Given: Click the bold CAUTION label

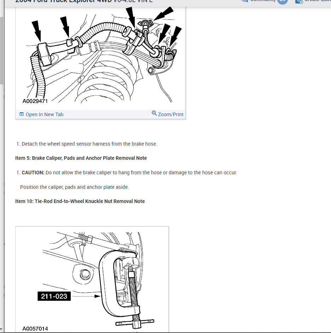Looking at the screenshot, I should [33, 173].
